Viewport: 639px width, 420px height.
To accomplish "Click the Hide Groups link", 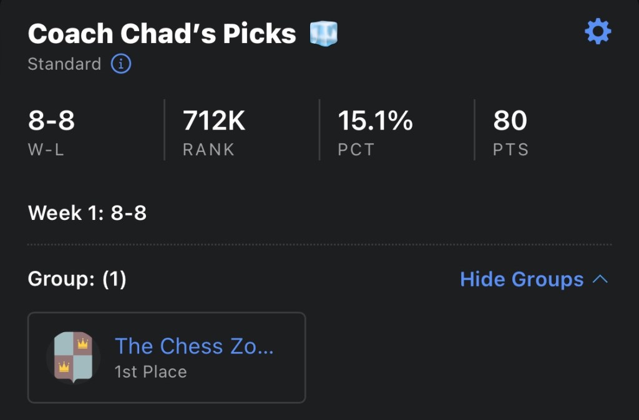I will point(522,279).
